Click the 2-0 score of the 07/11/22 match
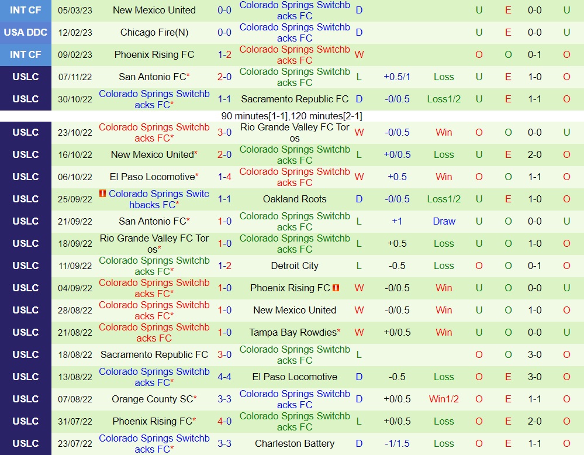This screenshot has height=455, width=584. pos(224,77)
